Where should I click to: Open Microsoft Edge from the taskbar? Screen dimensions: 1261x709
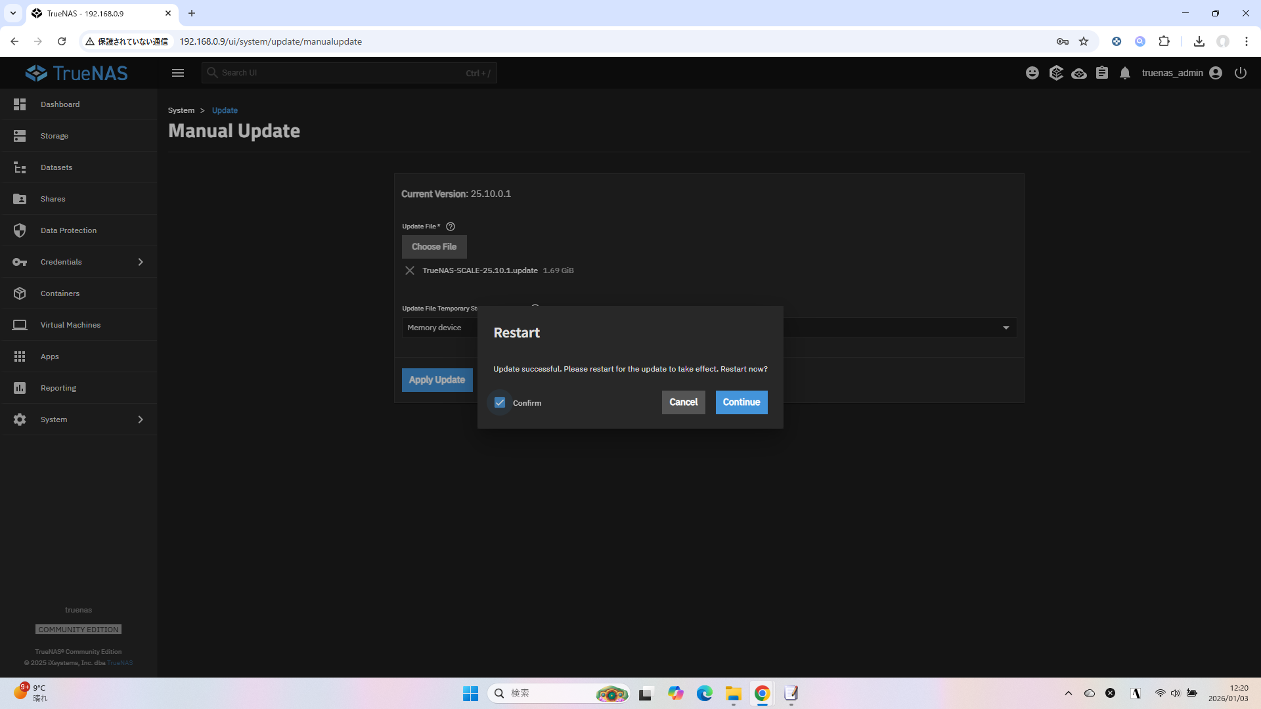tap(704, 693)
